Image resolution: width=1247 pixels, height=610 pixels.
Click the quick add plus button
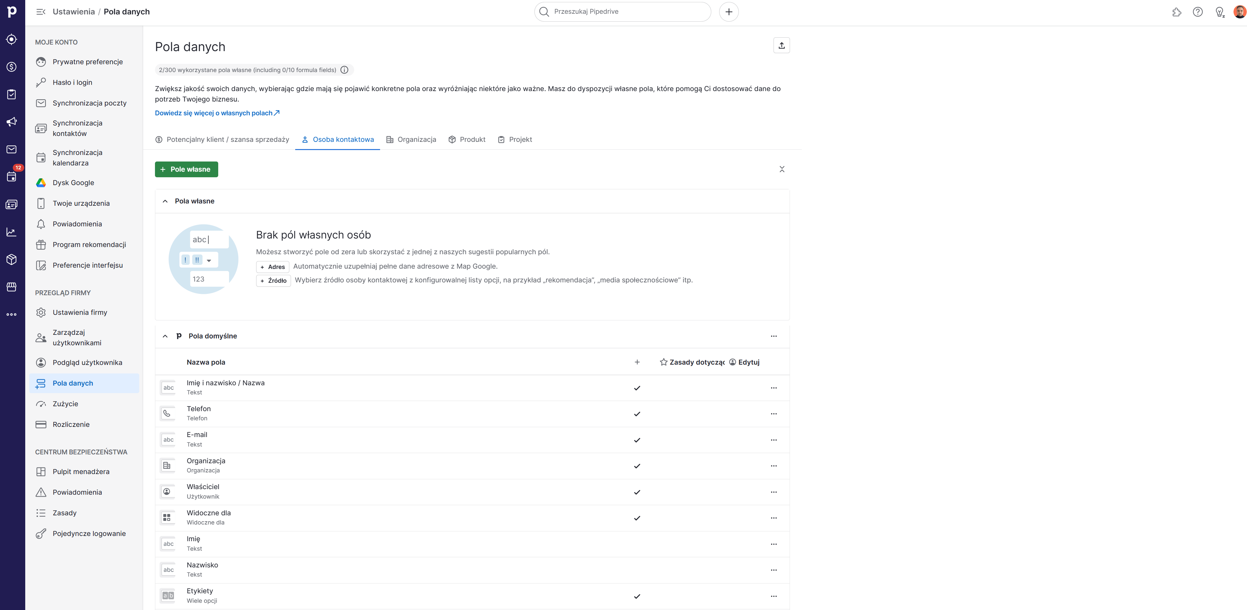729,11
